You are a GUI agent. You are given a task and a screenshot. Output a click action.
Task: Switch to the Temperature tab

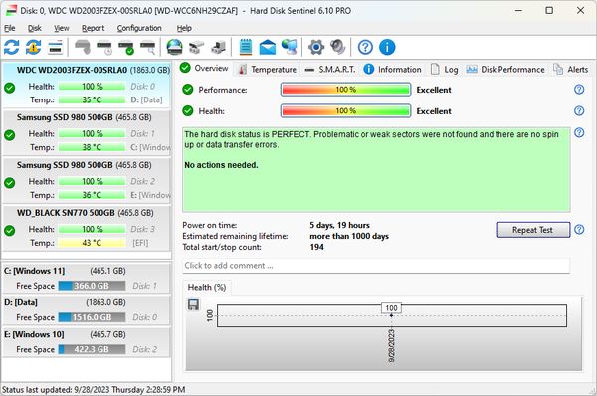267,70
